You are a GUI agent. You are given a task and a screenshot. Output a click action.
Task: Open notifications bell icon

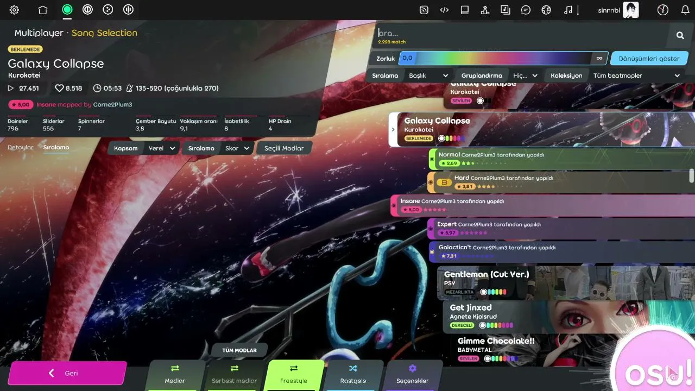685,10
